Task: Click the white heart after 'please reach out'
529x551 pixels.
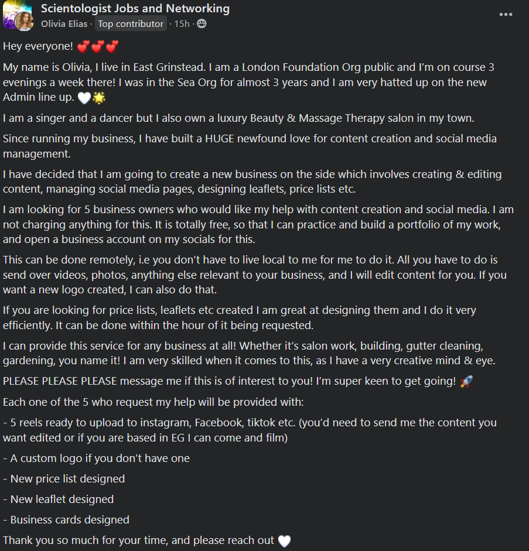Action: point(284,540)
